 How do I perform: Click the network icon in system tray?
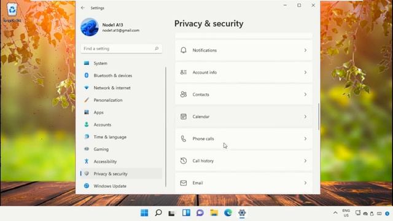(x=358, y=213)
